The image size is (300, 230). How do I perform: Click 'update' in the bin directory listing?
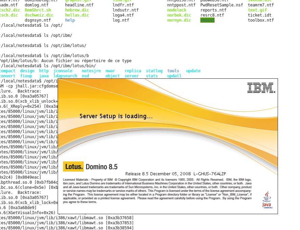(x=193, y=71)
